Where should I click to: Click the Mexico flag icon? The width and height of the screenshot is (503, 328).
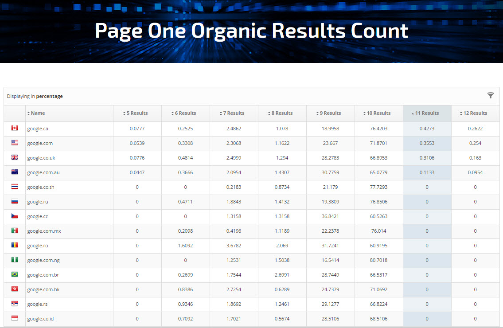tap(15, 230)
